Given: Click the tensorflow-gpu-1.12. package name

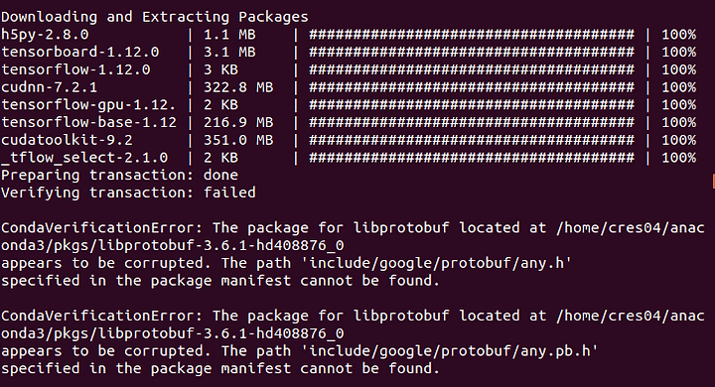Looking at the screenshot, I should tap(88, 105).
